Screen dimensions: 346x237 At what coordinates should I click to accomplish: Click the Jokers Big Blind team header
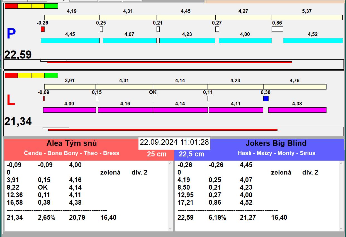coord(276,143)
